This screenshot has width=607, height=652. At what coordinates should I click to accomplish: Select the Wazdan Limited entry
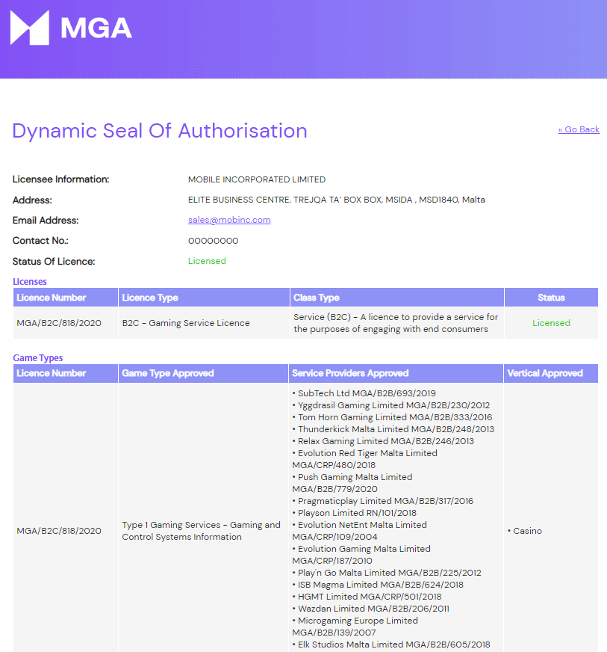(x=371, y=609)
